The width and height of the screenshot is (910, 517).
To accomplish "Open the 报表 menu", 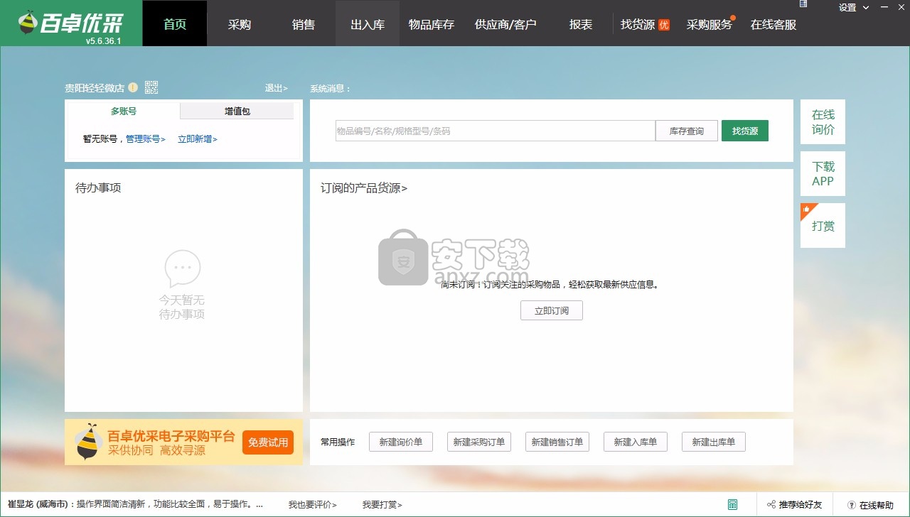I will pyautogui.click(x=581, y=24).
